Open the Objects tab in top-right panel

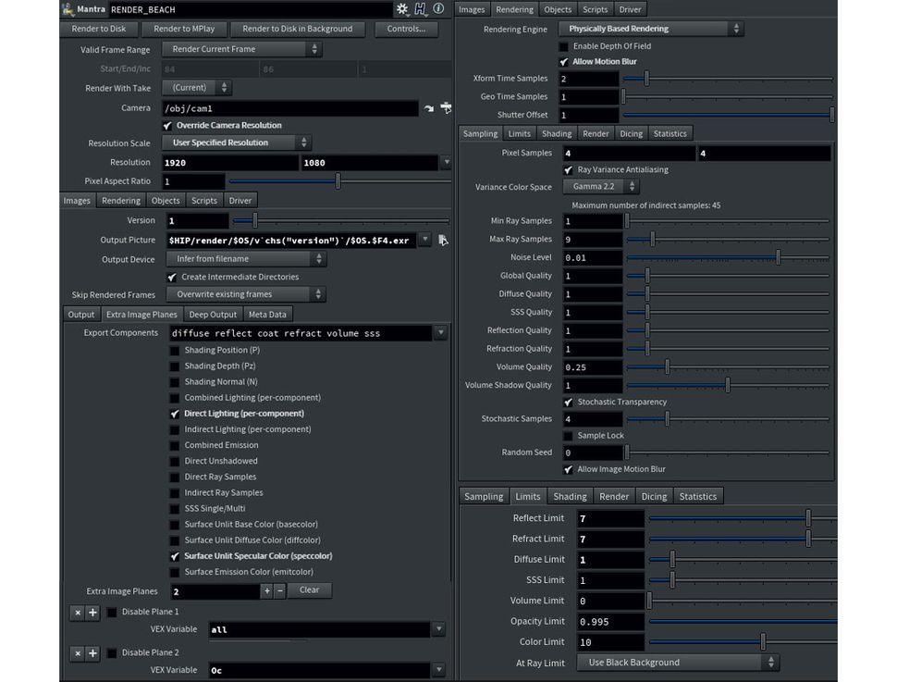(558, 9)
